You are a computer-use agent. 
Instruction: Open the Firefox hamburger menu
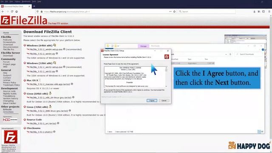(269, 11)
